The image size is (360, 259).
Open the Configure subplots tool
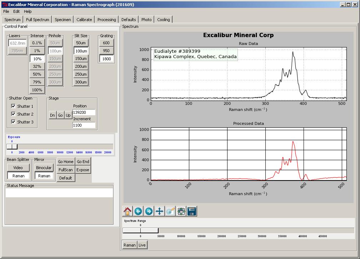[181, 211]
